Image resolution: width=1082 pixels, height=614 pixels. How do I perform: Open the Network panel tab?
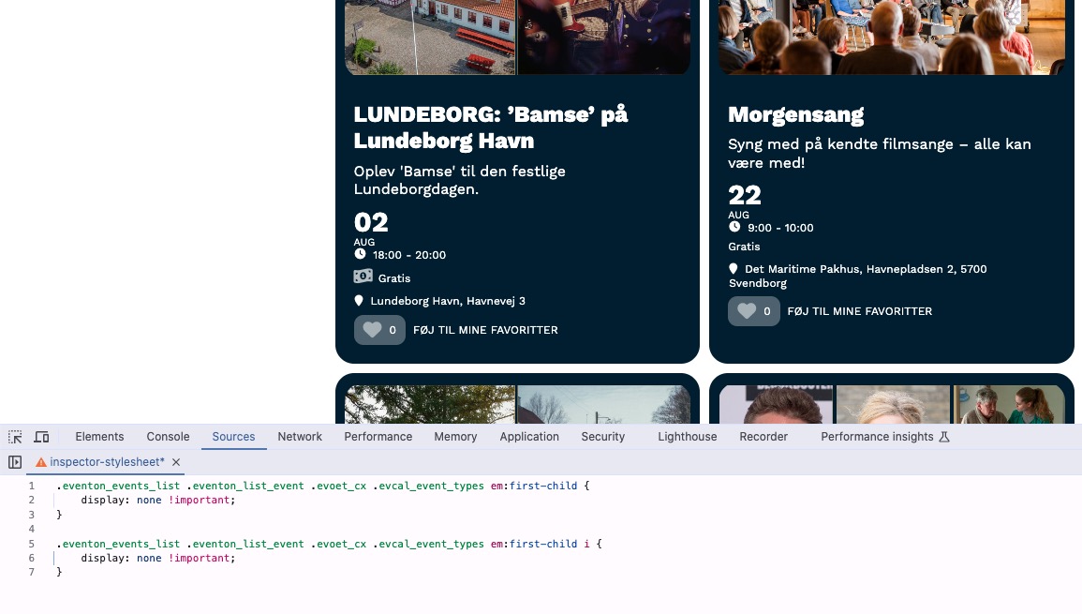(x=300, y=437)
